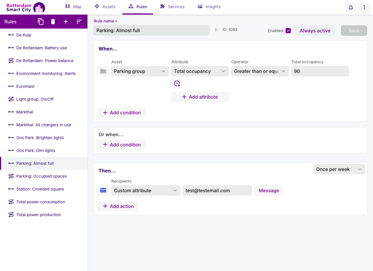Open the three-dot more options menu
The width and height of the screenshot is (373, 271).
pos(364,7)
